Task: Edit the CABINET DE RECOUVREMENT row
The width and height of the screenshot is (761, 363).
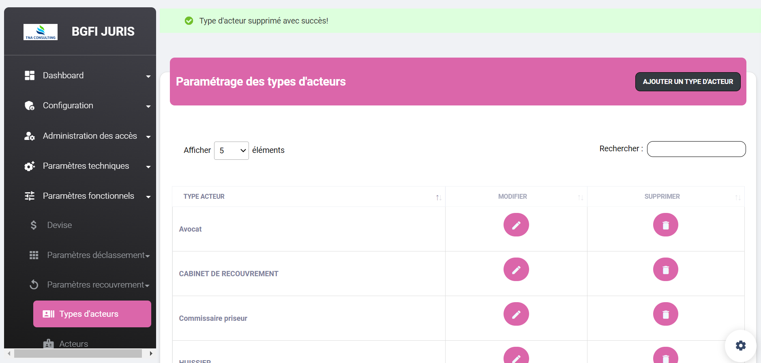Action: [x=516, y=269]
